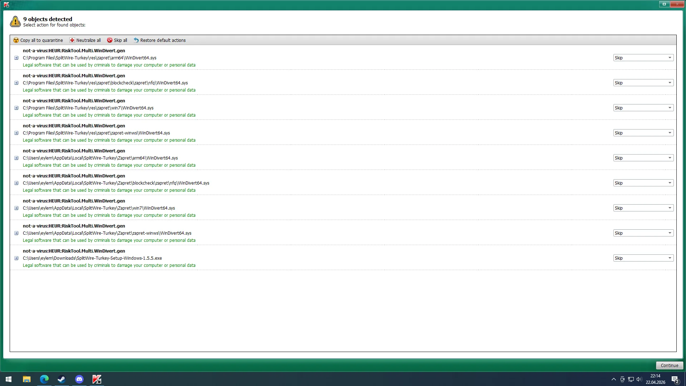Open Discord from the taskbar
Screen dimensions: 686x386
[79, 379]
